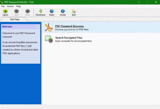Click the Start play icon
This screenshot has width=160, height=109.
tap(17, 11)
